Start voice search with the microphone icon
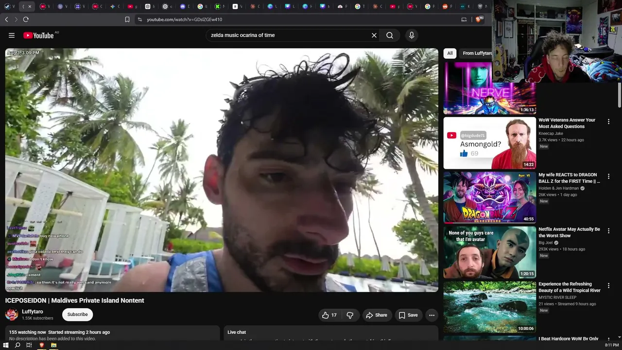622x350 pixels. click(412, 35)
